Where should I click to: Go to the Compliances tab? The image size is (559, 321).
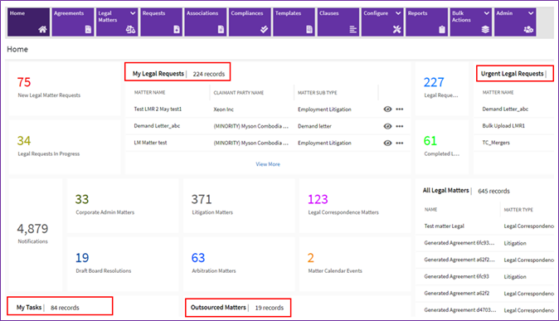coord(250,22)
